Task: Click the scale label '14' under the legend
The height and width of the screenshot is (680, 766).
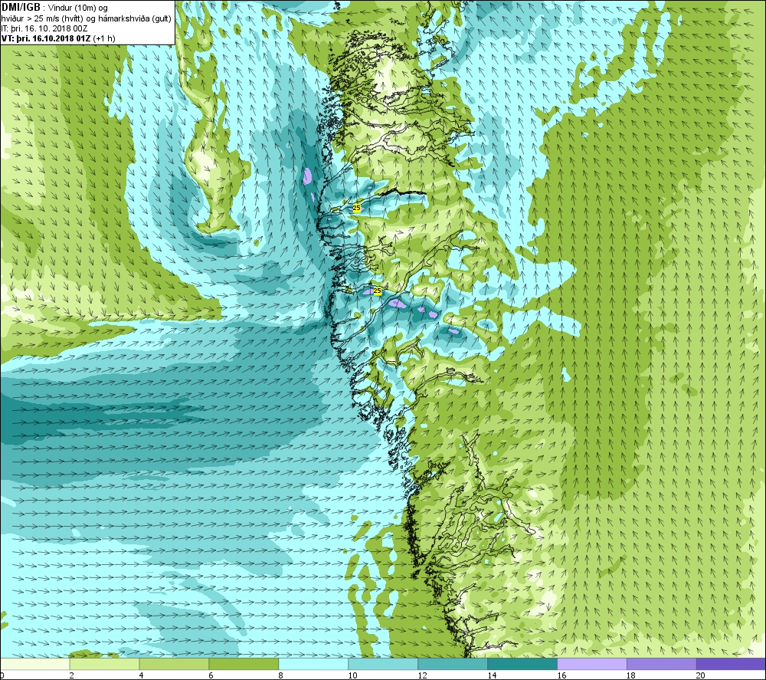Action: 492,675
